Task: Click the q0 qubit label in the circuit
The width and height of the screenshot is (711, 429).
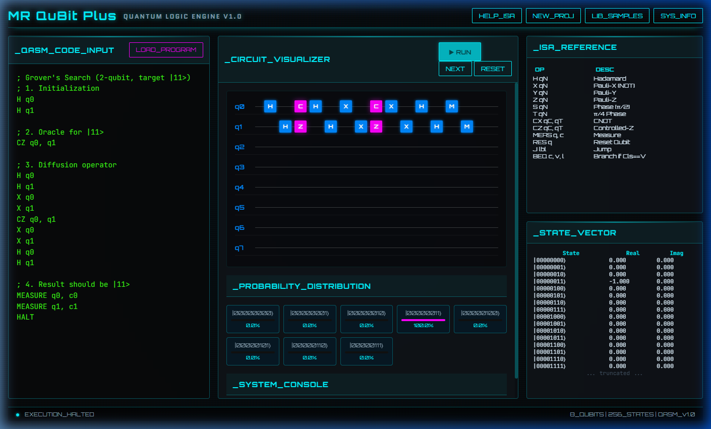Action: [240, 106]
